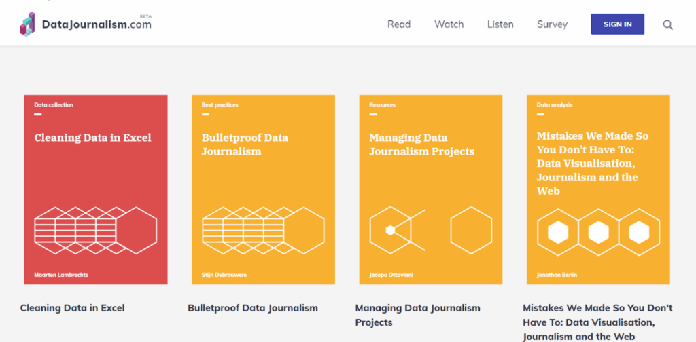Click the hexagon grid graphic on the red cover
Viewport: 696px width, 342px height.
95,226
